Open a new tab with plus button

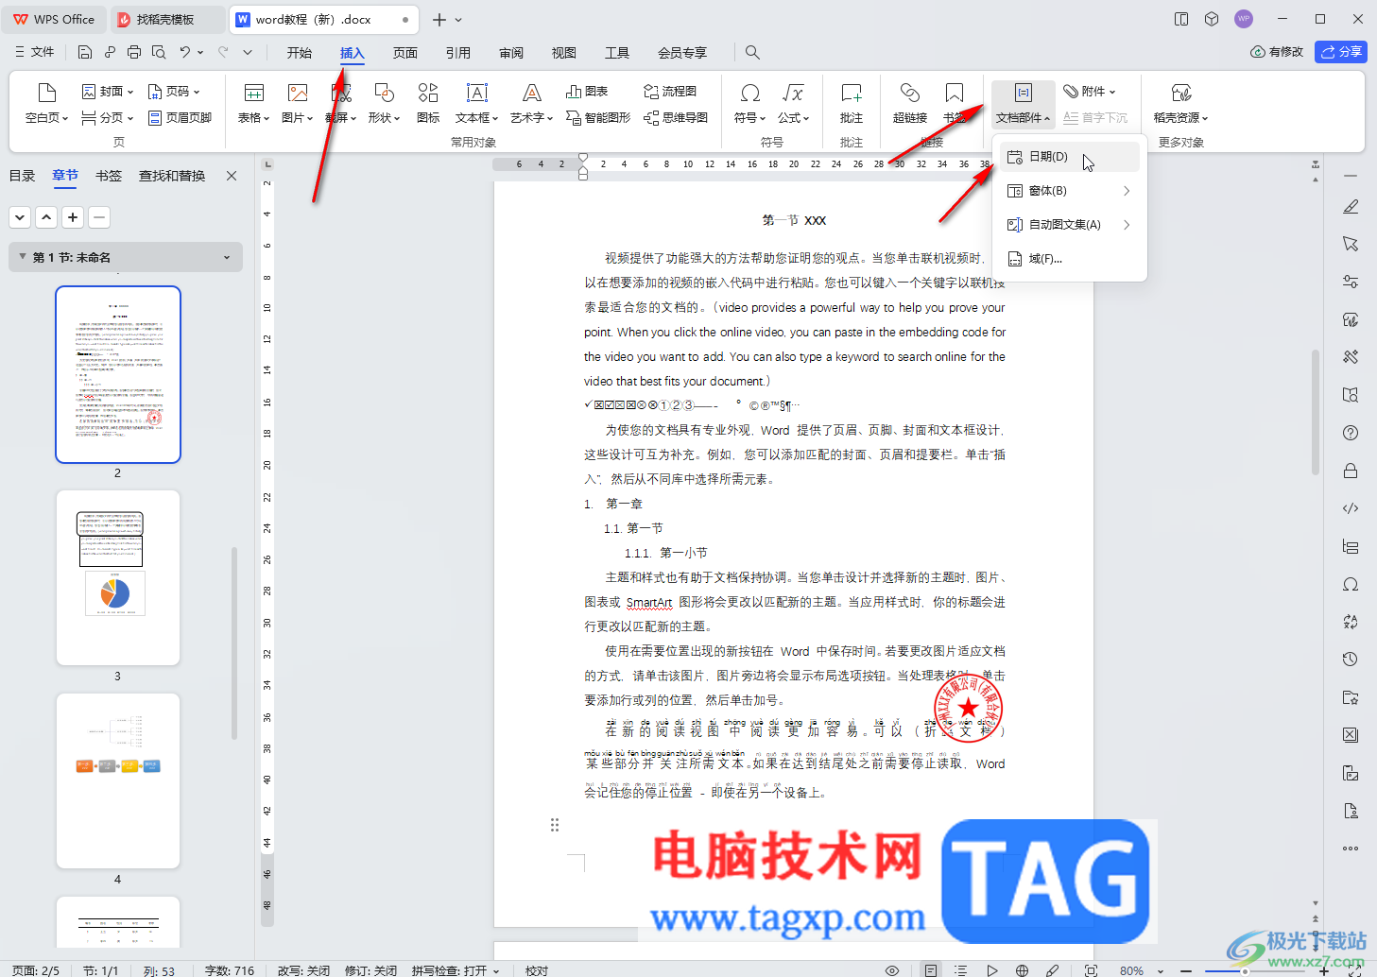point(439,20)
